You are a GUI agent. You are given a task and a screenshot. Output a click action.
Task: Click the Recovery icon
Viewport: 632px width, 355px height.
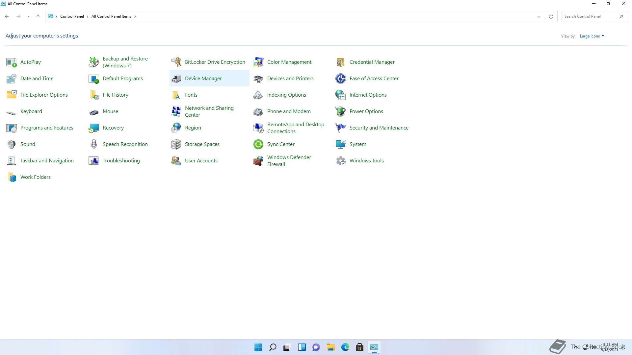coord(94,128)
